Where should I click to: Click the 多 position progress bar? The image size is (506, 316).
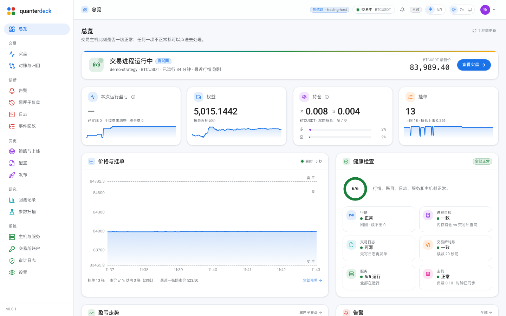click(340, 130)
